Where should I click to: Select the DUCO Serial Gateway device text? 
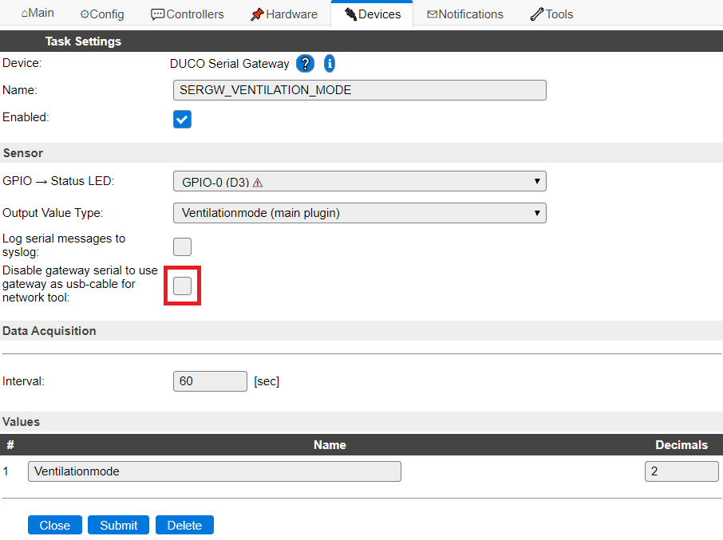[x=229, y=64]
